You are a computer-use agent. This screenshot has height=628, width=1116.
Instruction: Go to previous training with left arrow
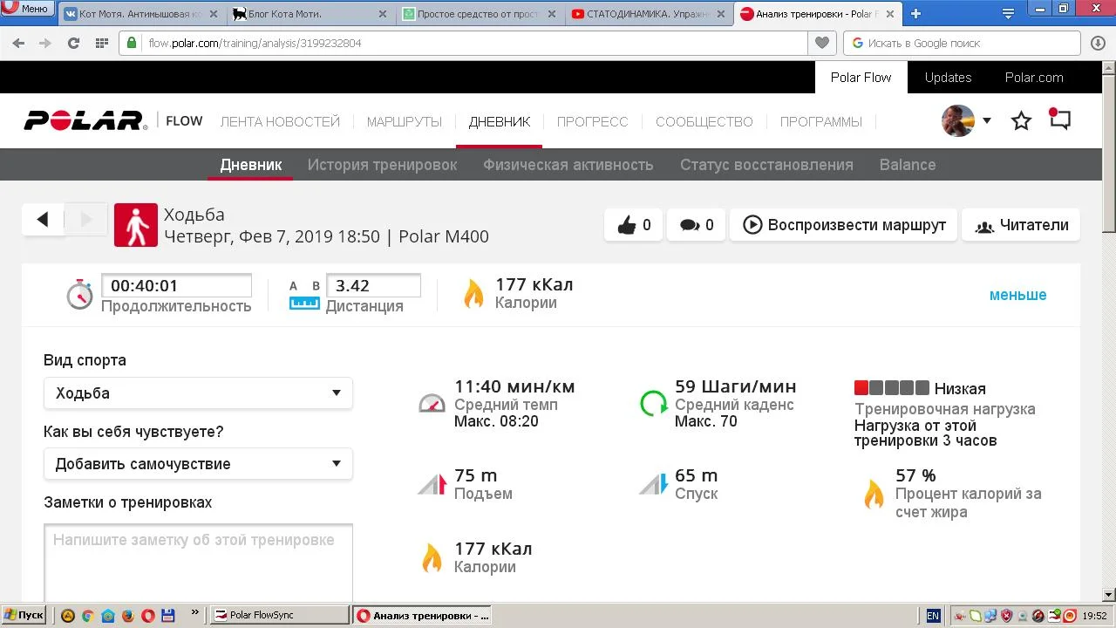pyautogui.click(x=43, y=220)
